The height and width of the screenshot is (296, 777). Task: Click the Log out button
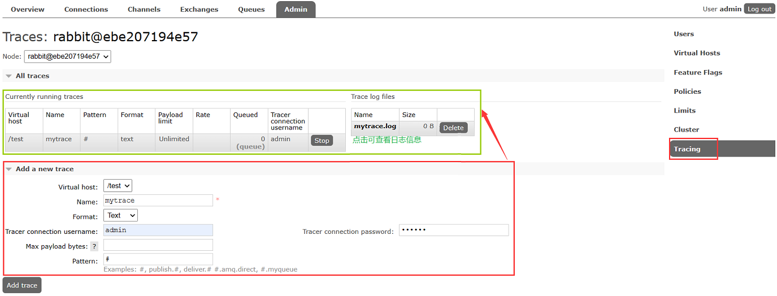point(759,9)
